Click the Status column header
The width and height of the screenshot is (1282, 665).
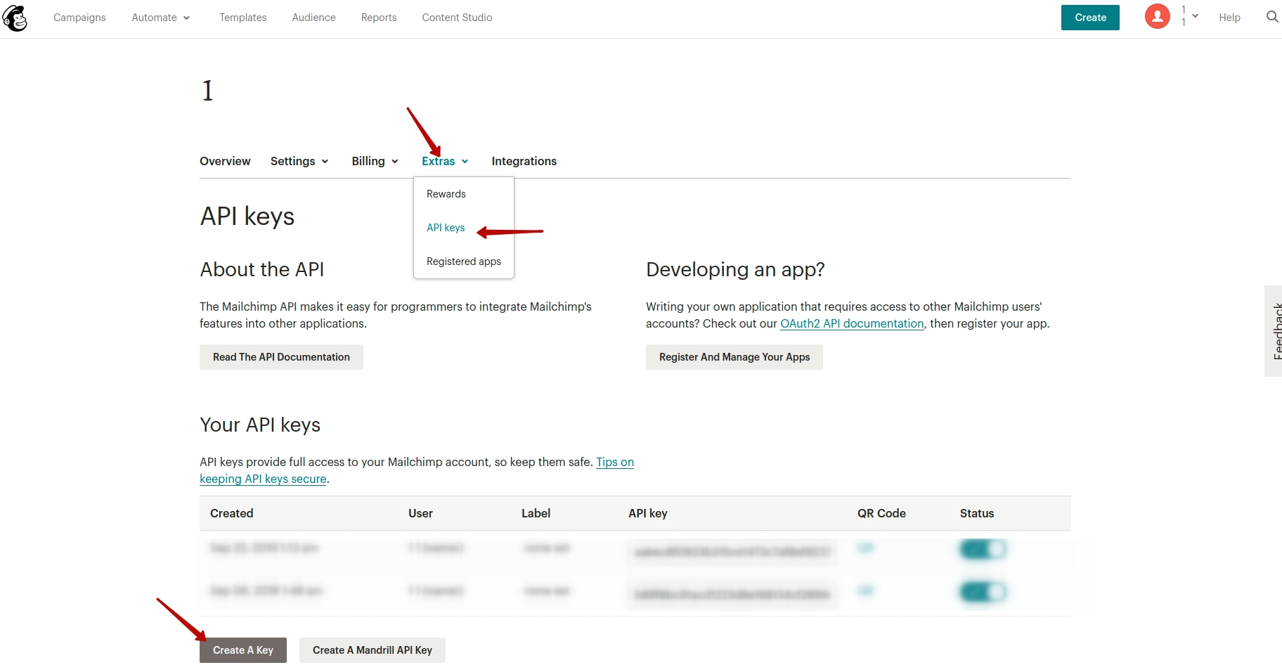coord(977,513)
